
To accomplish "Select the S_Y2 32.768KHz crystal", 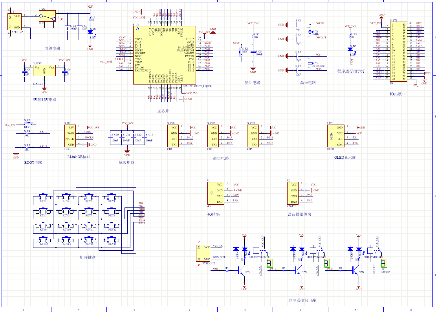I will coord(310,63).
